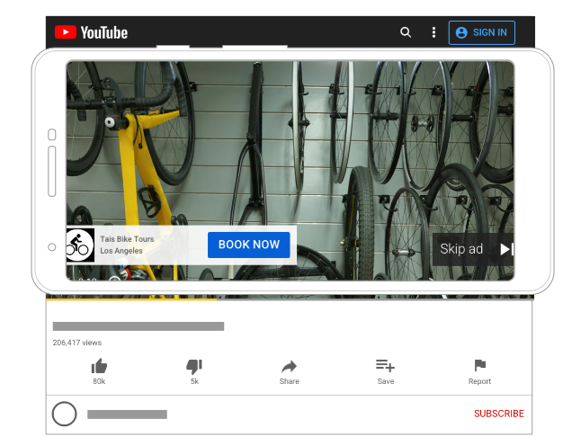The width and height of the screenshot is (581, 446).
Task: Open the search magnifier icon
Action: click(x=406, y=32)
